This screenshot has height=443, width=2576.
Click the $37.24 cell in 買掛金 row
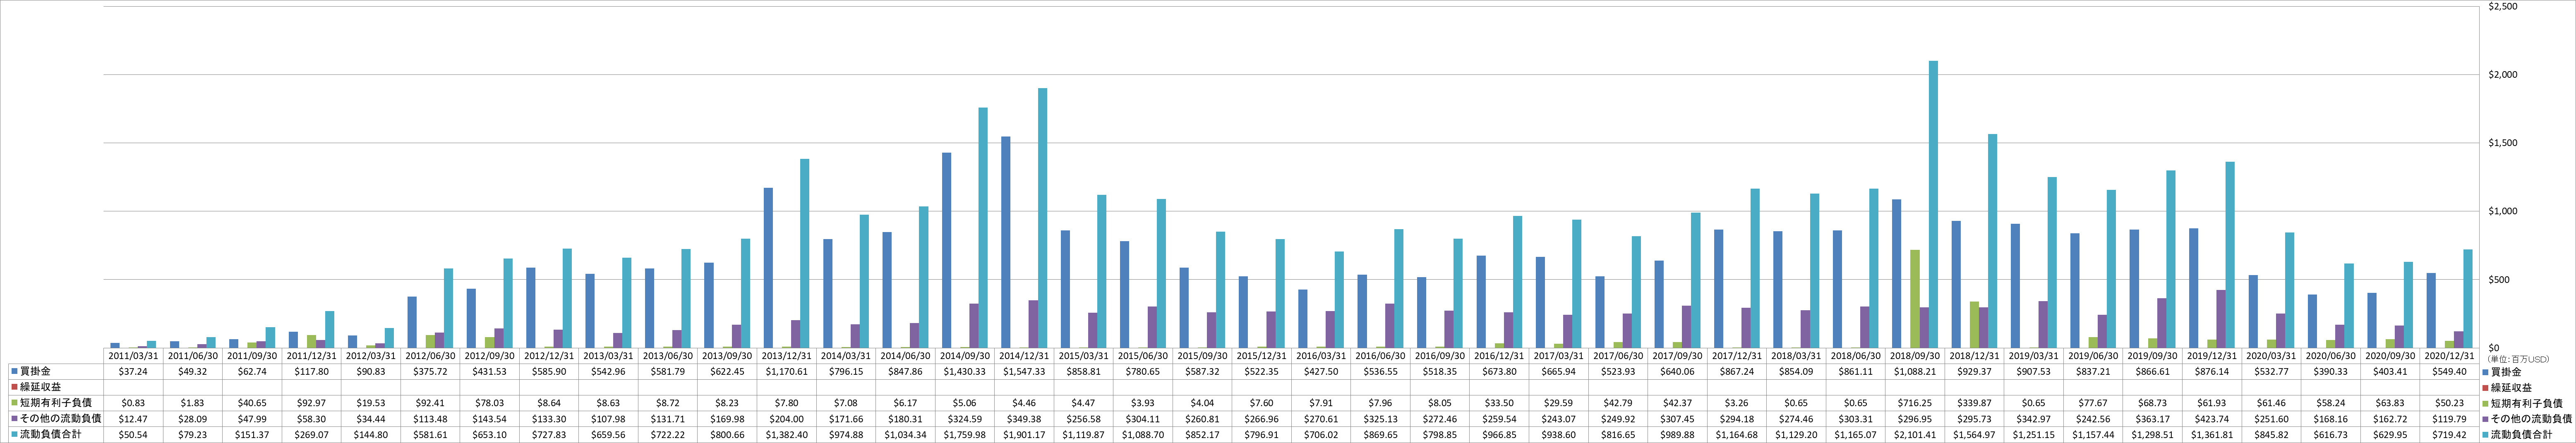coord(133,371)
